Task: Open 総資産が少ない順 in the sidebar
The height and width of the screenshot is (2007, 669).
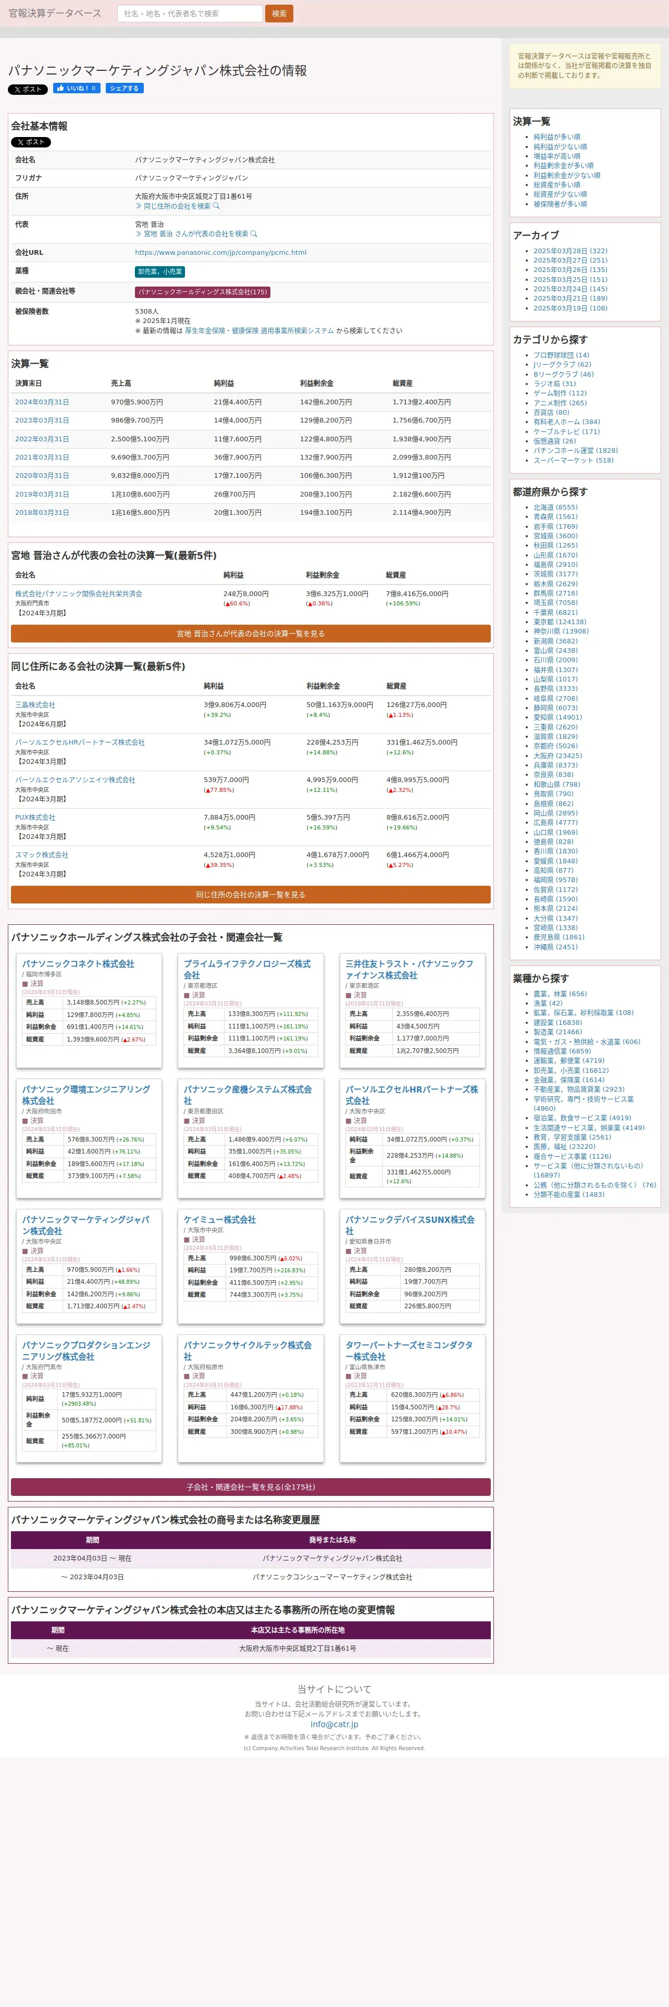Action: click(560, 194)
